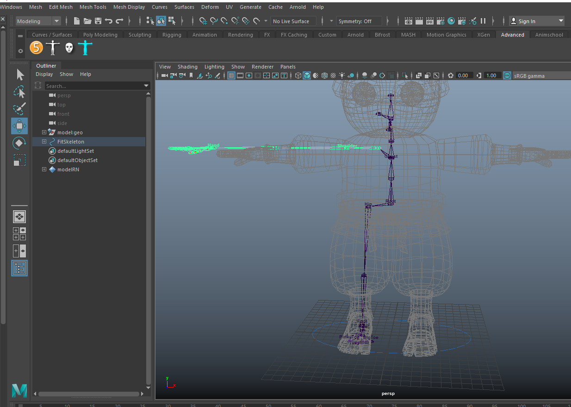The width and height of the screenshot is (571, 407).
Task: Select the persp camera in Outliner
Action: pyautogui.click(x=64, y=95)
